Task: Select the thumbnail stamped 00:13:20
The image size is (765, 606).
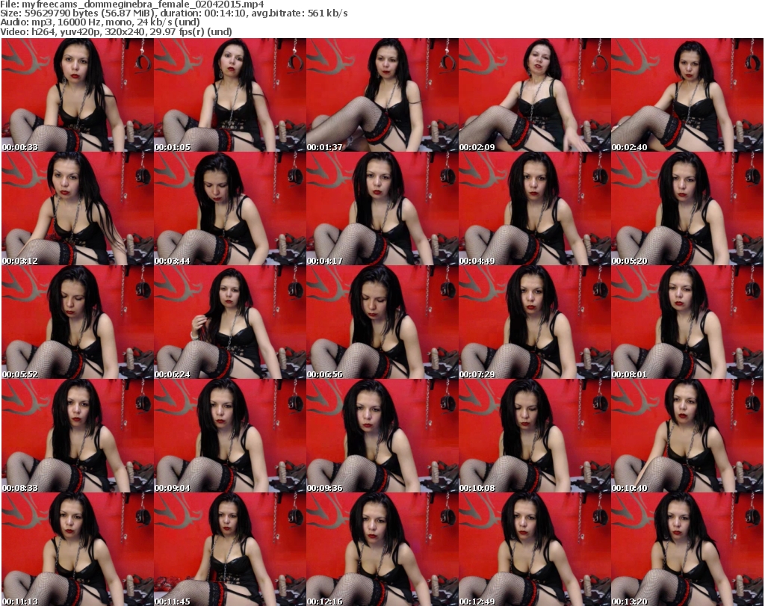Action: (687, 549)
